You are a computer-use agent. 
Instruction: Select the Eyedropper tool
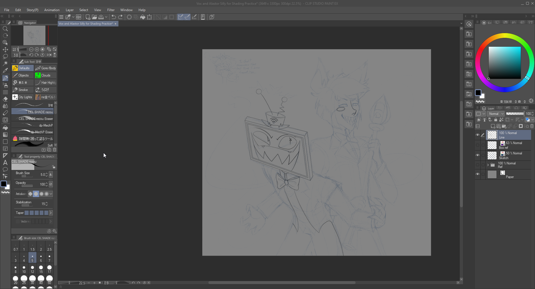5,70
